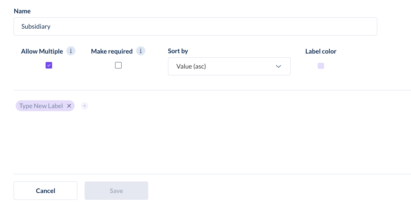
Task: Click the Sort by heading
Action: point(178,51)
